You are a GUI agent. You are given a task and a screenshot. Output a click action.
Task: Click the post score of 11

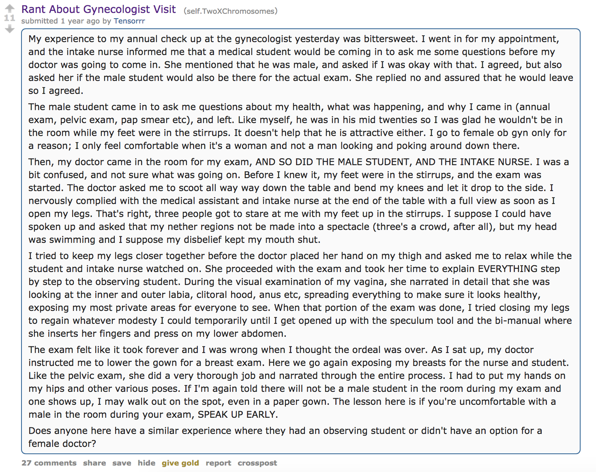[x=9, y=18]
